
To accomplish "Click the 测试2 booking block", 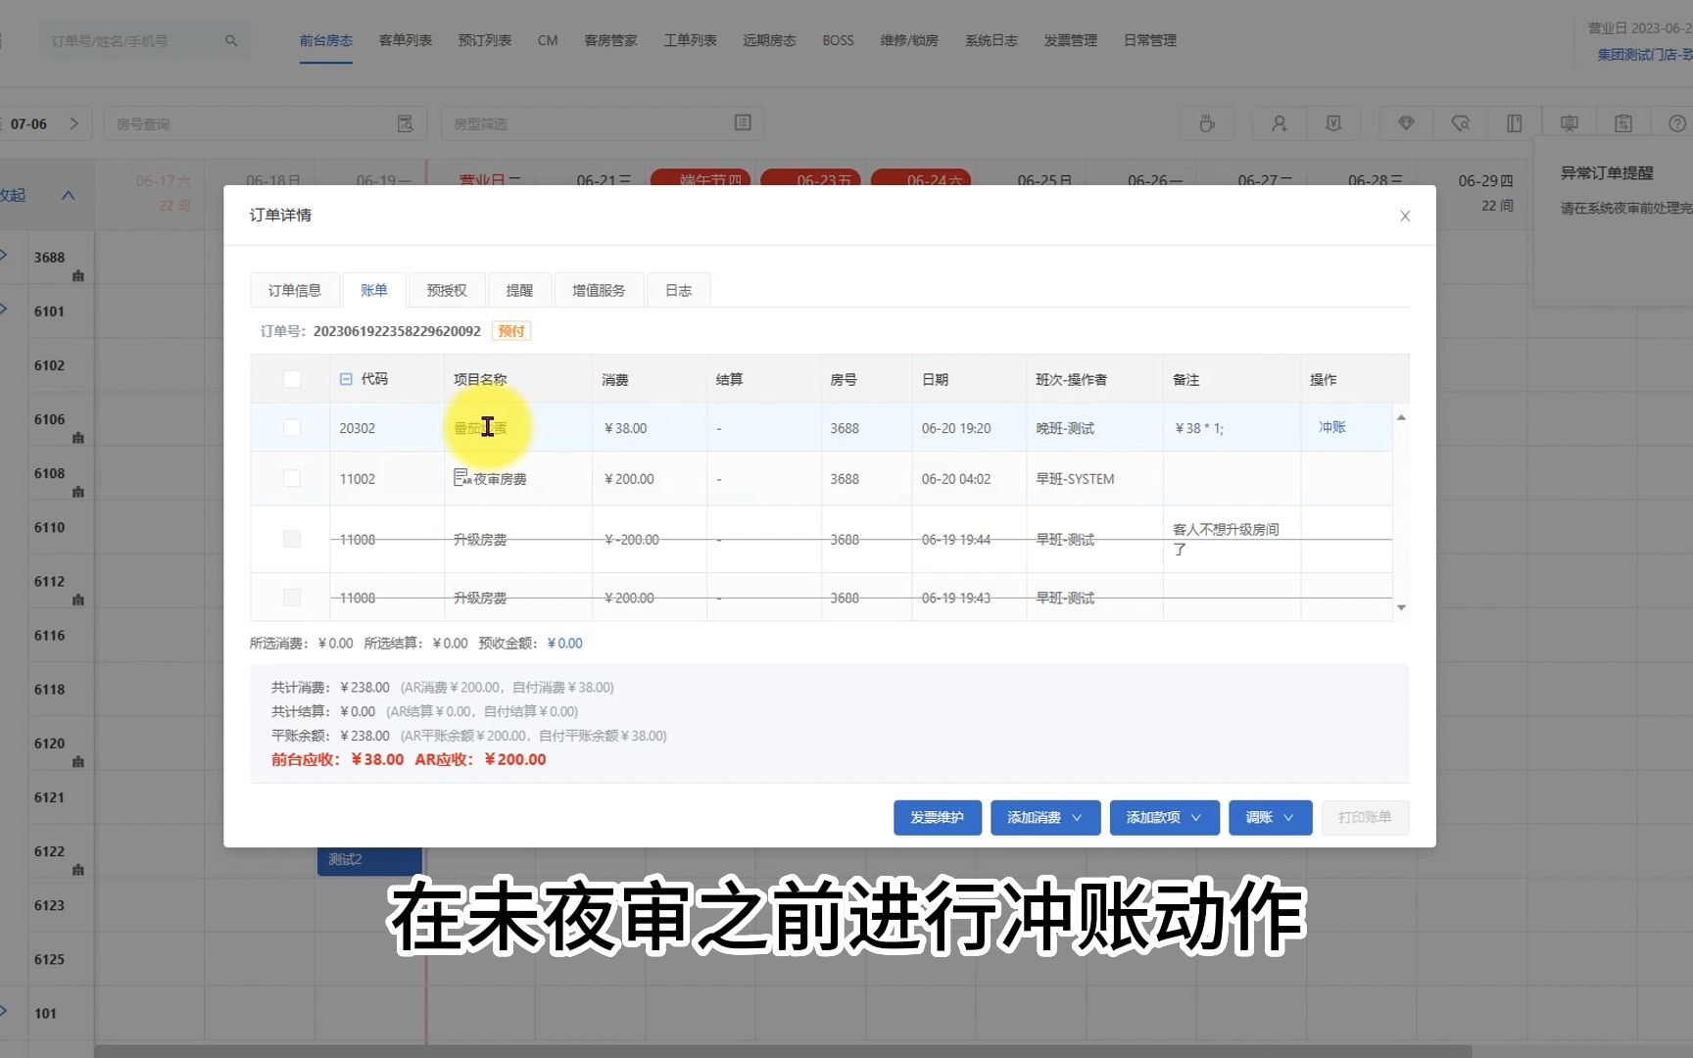I will tap(369, 860).
